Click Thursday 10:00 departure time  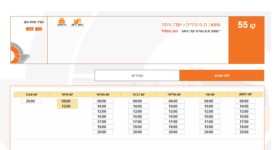tap(103, 106)
